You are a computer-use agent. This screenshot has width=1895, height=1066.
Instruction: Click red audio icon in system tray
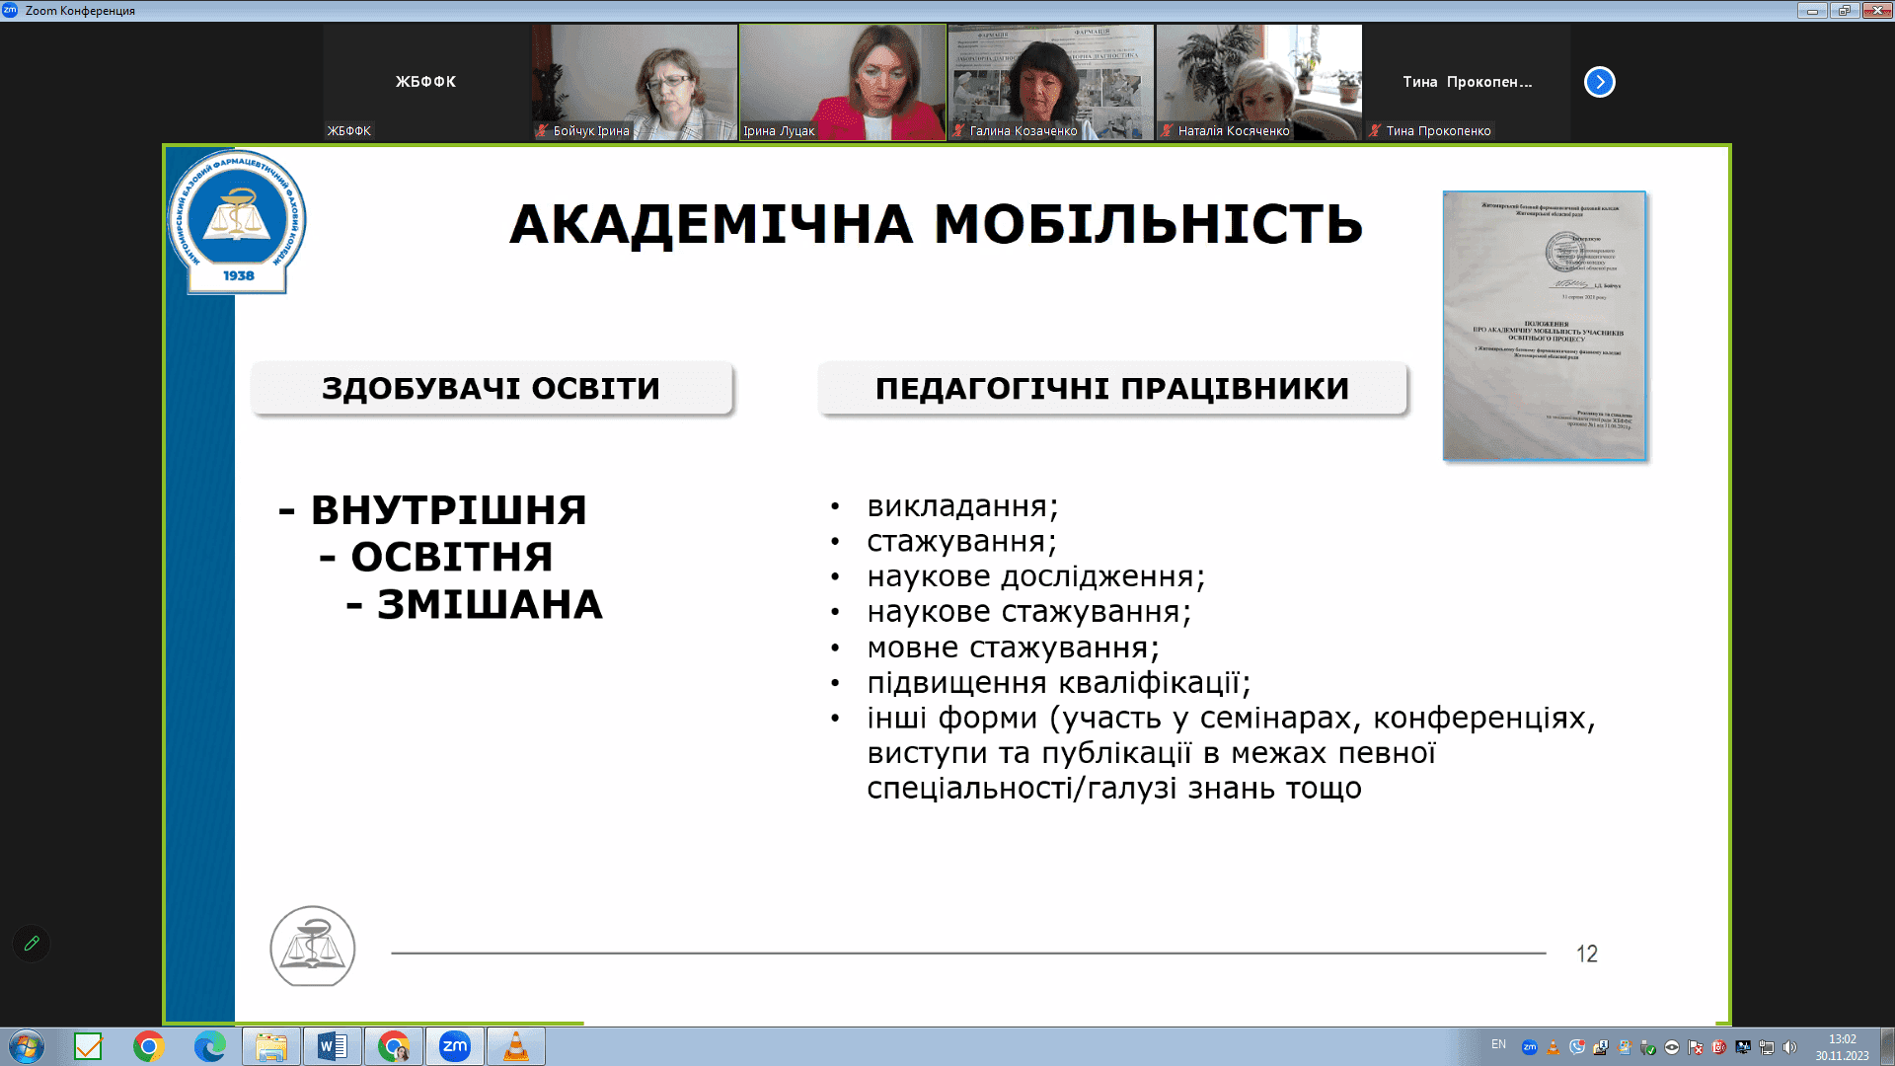point(1719,1047)
